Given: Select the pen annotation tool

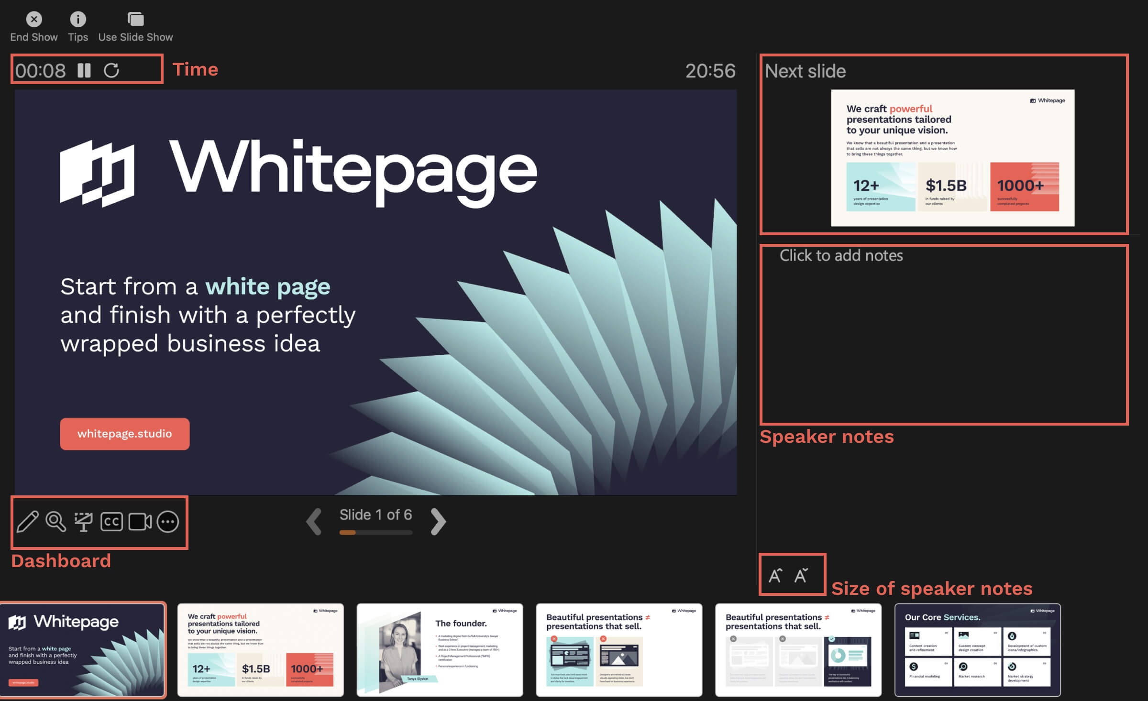Looking at the screenshot, I should [x=28, y=522].
